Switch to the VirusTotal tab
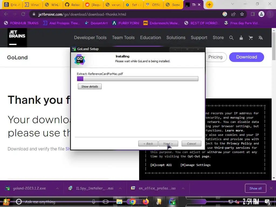 (x=32, y=5)
